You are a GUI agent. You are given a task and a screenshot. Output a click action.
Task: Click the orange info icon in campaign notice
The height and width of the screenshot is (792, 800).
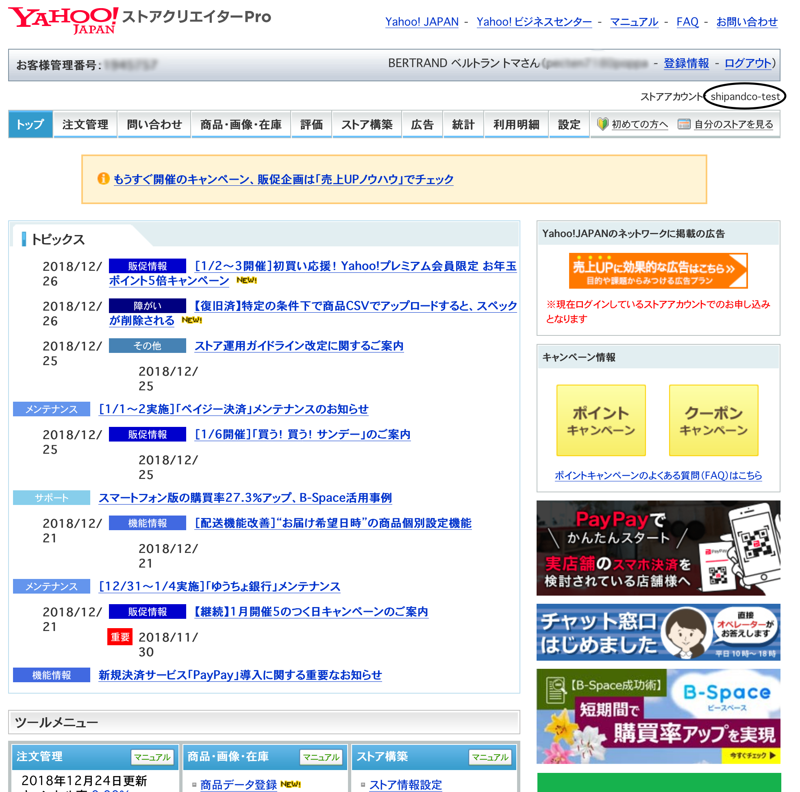coord(104,178)
